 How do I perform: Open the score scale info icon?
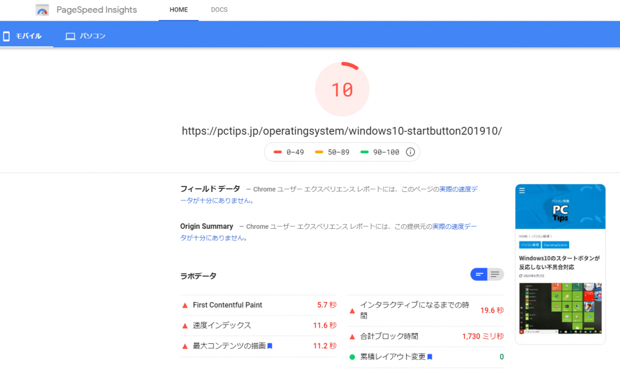tap(411, 152)
